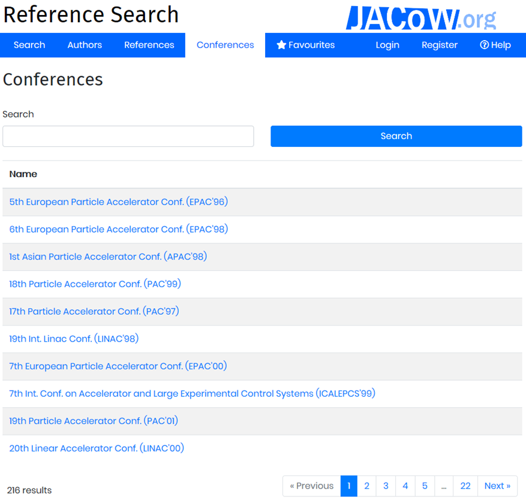Go to pagination page 4
Image resolution: width=526 pixels, height=500 pixels.
[x=405, y=486]
